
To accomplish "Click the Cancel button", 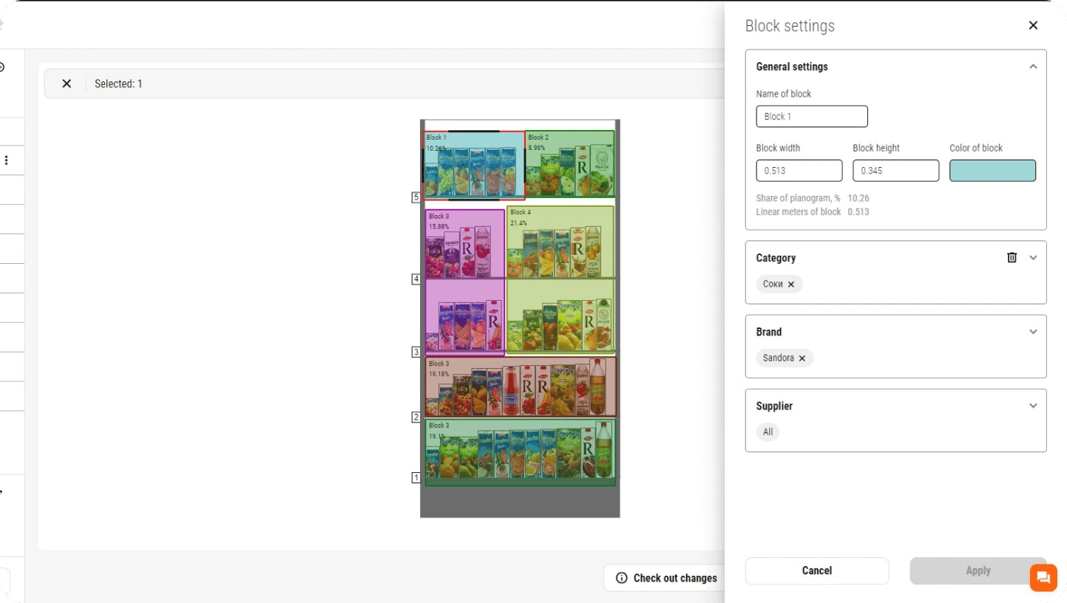I will (816, 570).
